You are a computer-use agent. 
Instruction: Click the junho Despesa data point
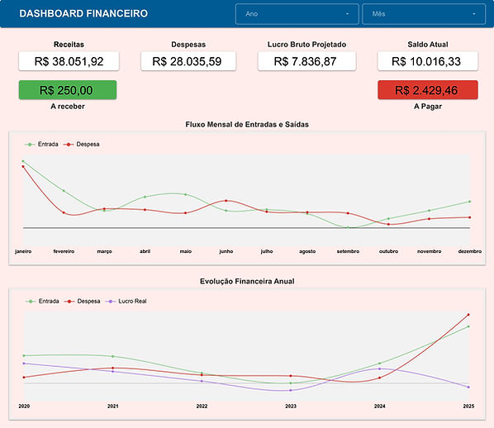point(226,201)
